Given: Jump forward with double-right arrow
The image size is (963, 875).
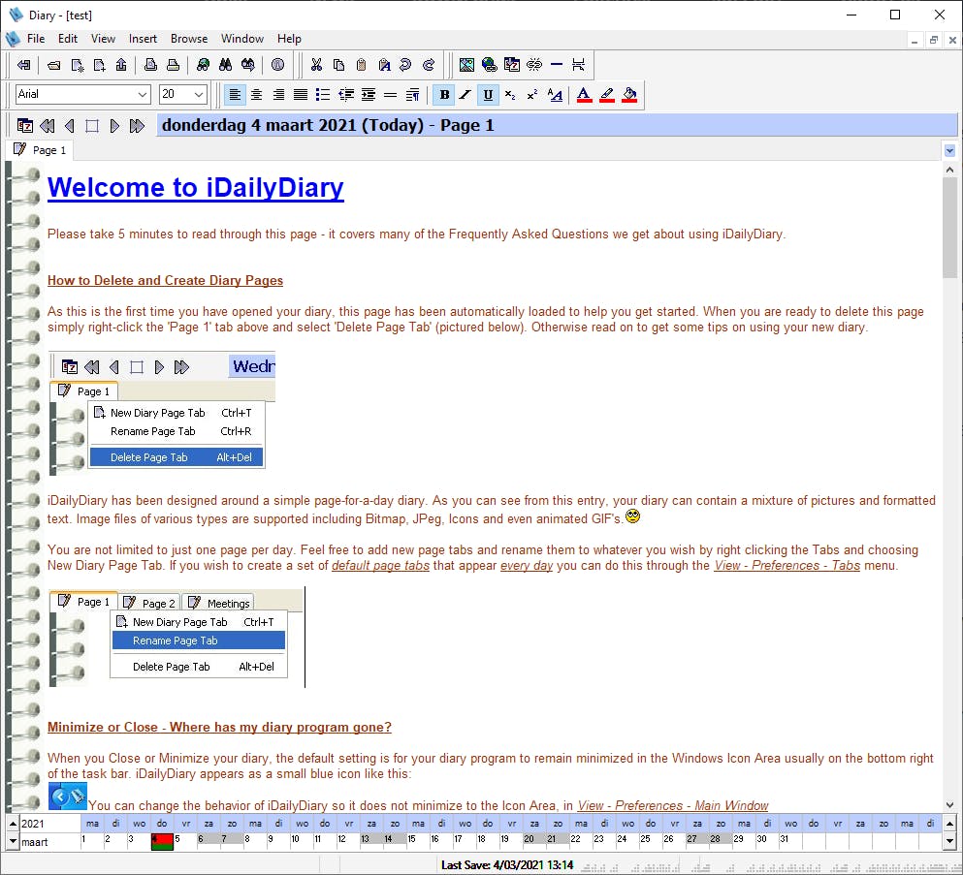Looking at the screenshot, I should point(137,126).
